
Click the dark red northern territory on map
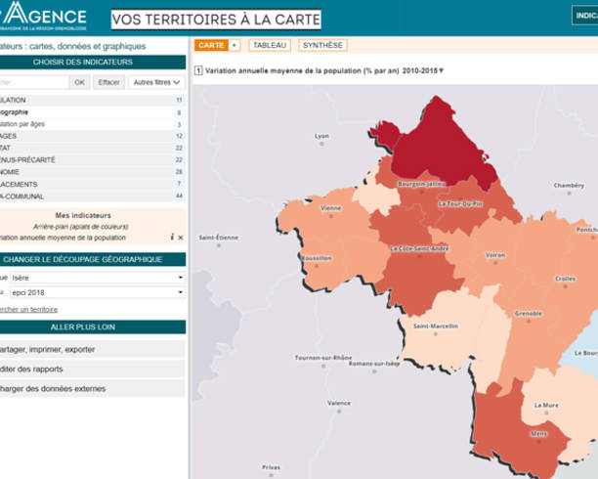(x=439, y=149)
